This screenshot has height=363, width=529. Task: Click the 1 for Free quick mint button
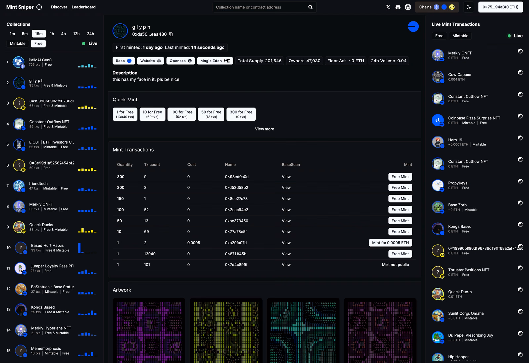tap(125, 114)
